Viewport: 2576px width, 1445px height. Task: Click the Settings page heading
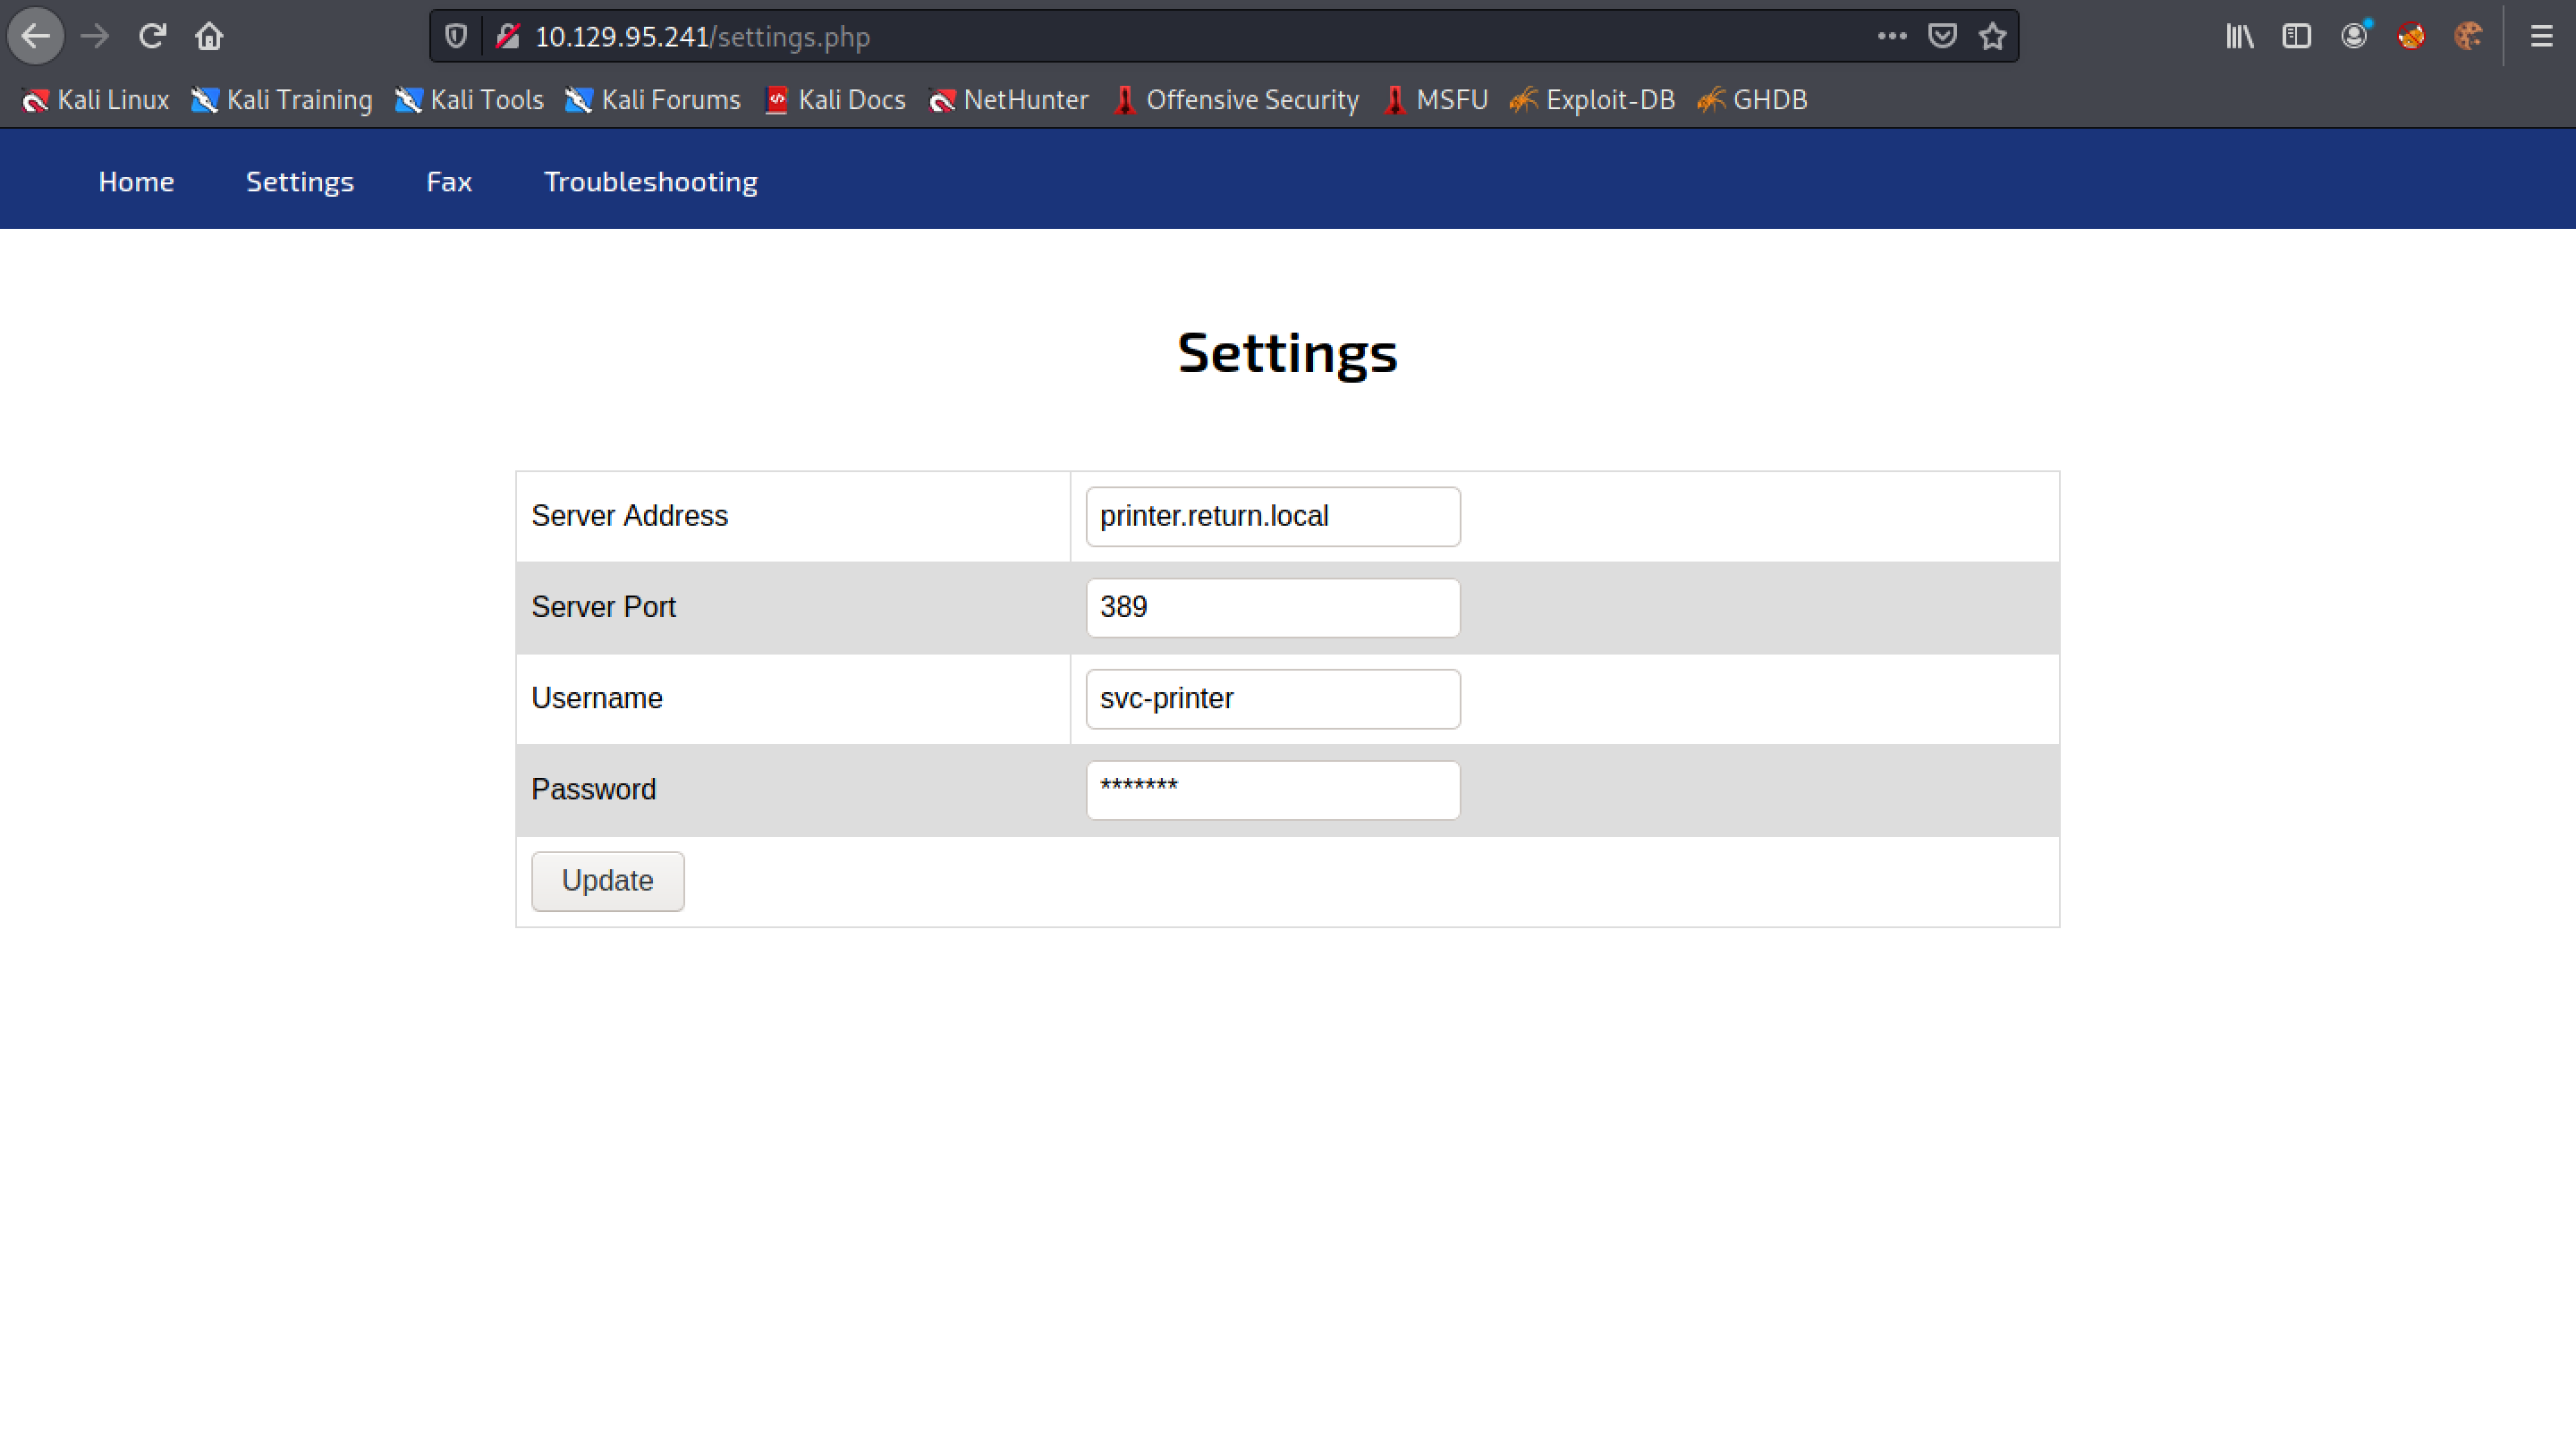(x=1288, y=353)
